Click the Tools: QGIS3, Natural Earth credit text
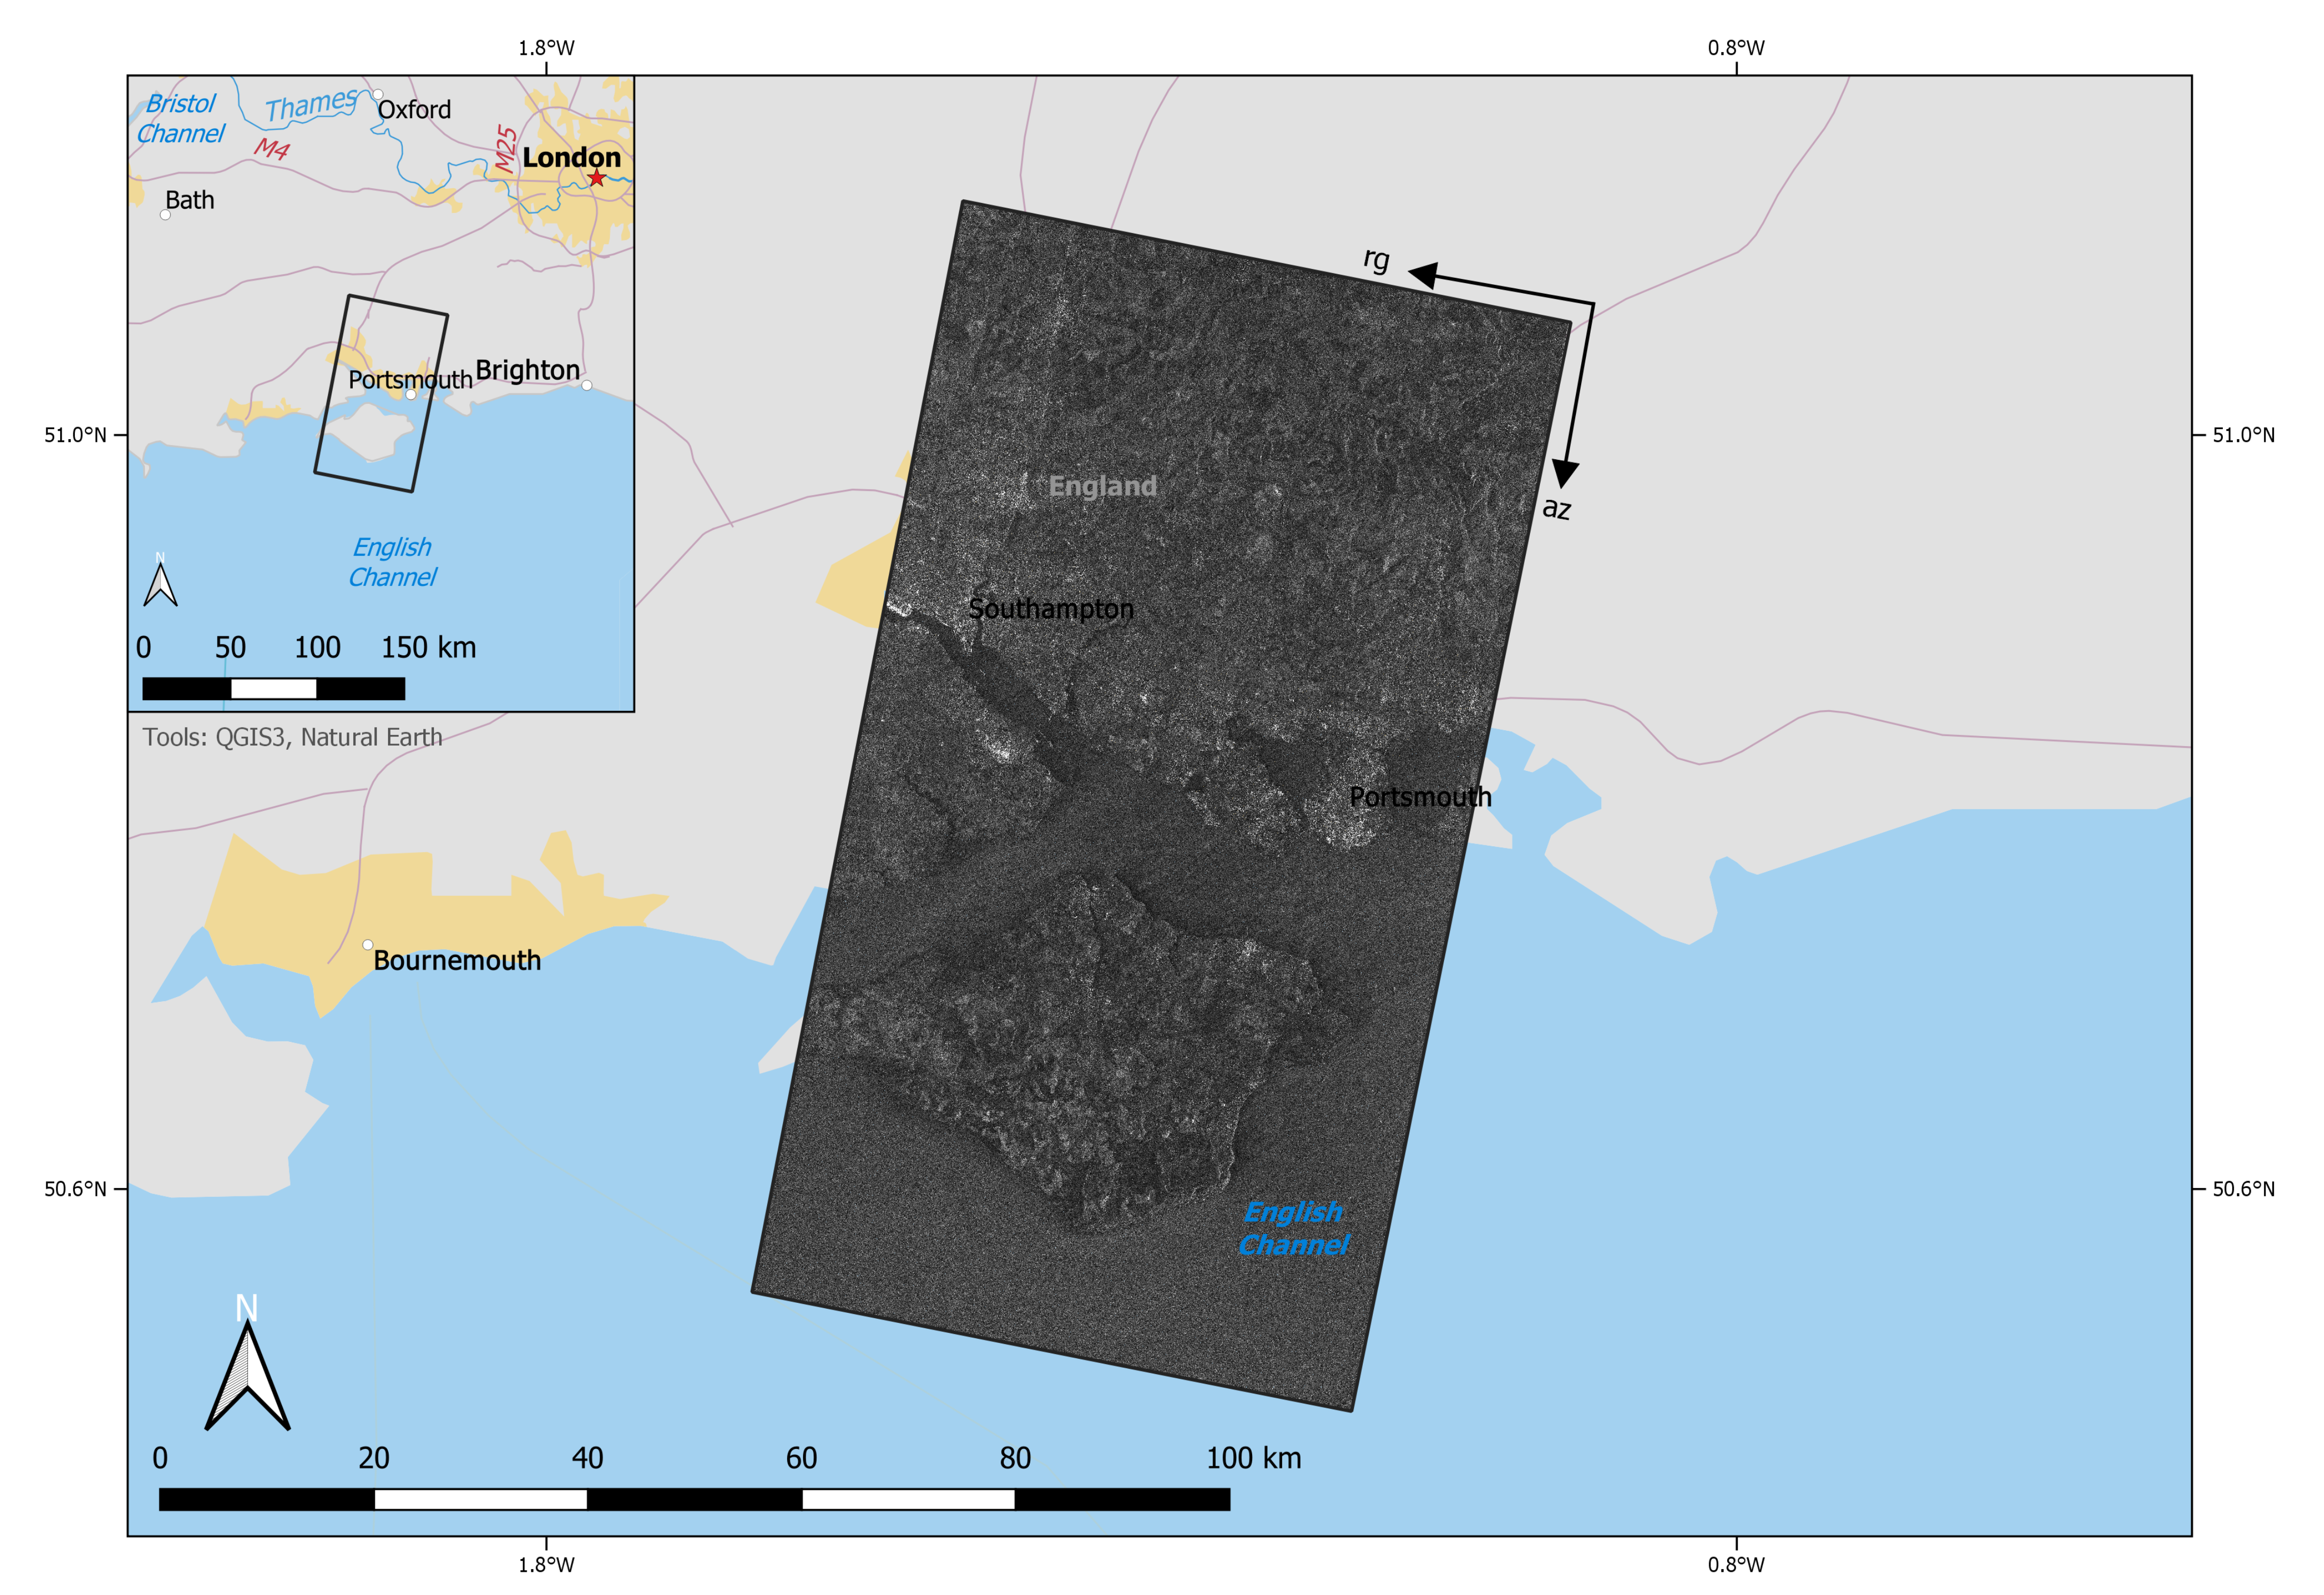The height and width of the screenshot is (1595, 2324). [293, 737]
